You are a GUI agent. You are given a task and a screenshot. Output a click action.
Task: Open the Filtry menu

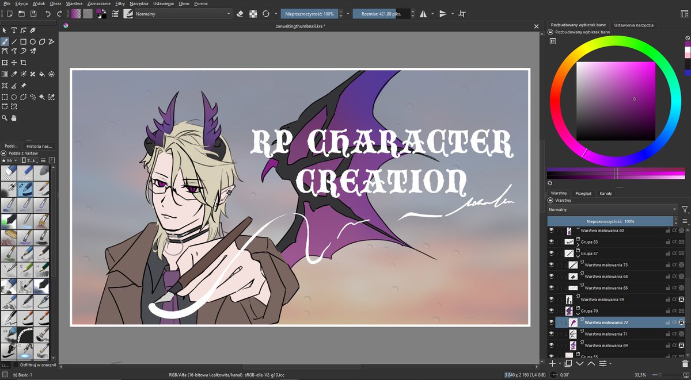pyautogui.click(x=120, y=3)
